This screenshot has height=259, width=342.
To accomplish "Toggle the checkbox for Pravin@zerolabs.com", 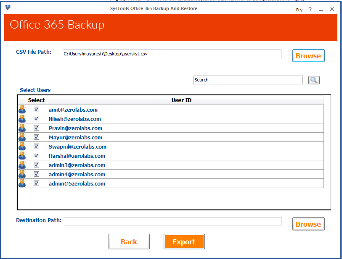I will pos(37,128).
